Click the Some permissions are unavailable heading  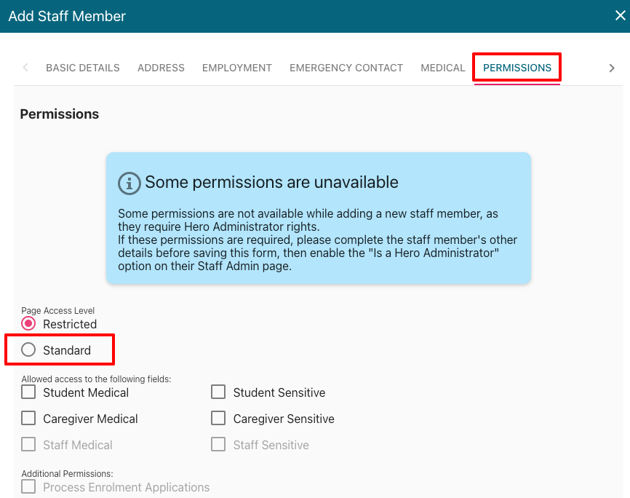271,183
